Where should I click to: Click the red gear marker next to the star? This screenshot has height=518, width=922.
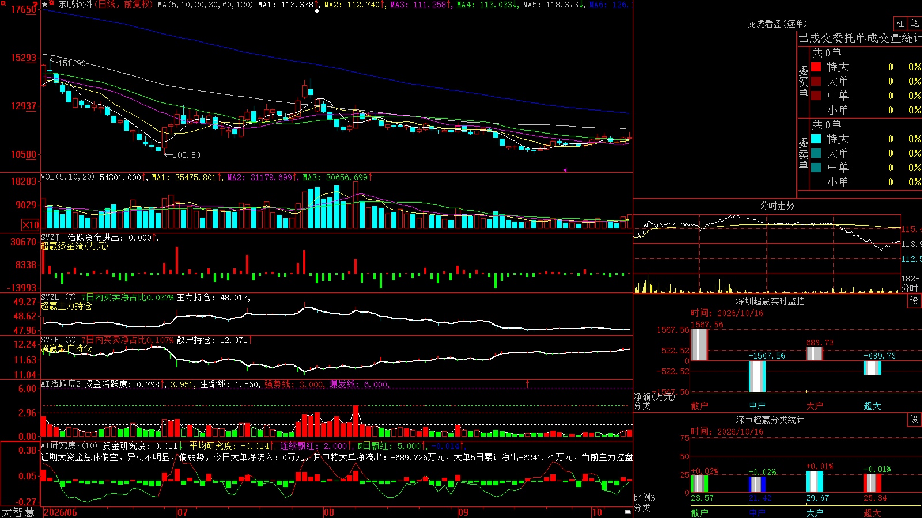pyautogui.click(x=52, y=4)
